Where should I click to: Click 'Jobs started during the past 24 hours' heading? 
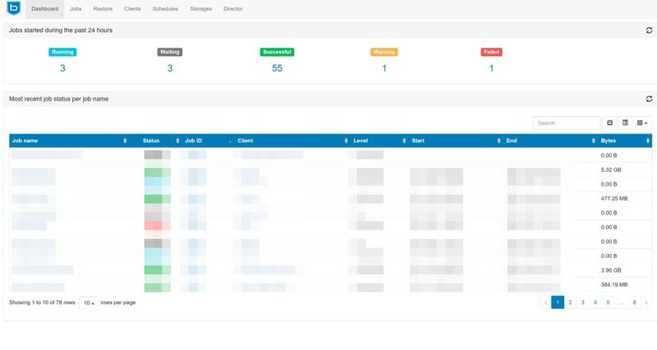(x=61, y=30)
